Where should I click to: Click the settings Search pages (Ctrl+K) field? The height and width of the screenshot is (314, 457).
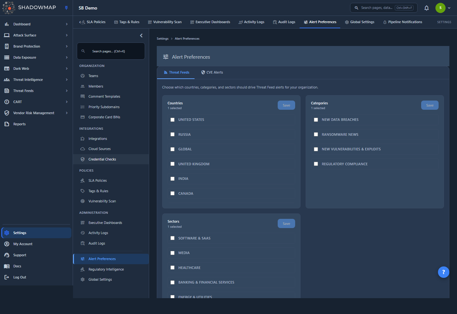[111, 51]
